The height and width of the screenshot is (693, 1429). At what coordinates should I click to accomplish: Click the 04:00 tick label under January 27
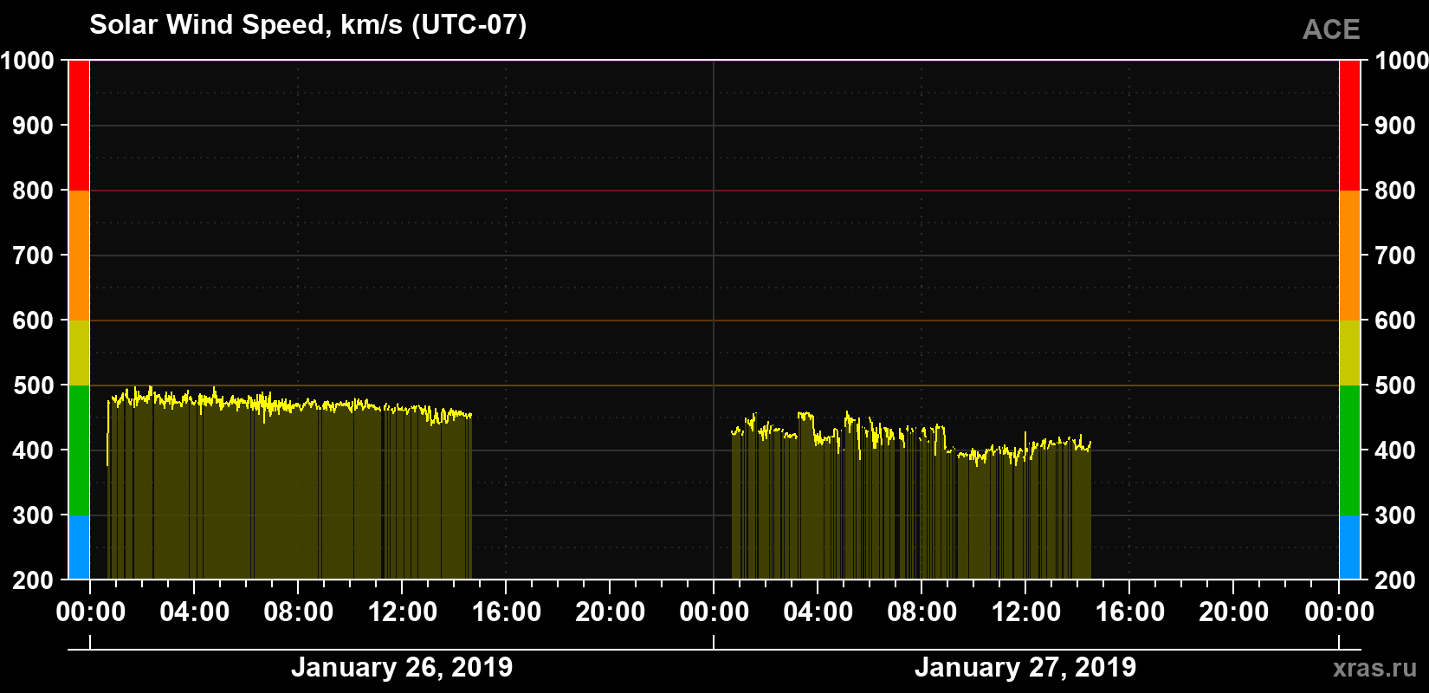click(818, 612)
